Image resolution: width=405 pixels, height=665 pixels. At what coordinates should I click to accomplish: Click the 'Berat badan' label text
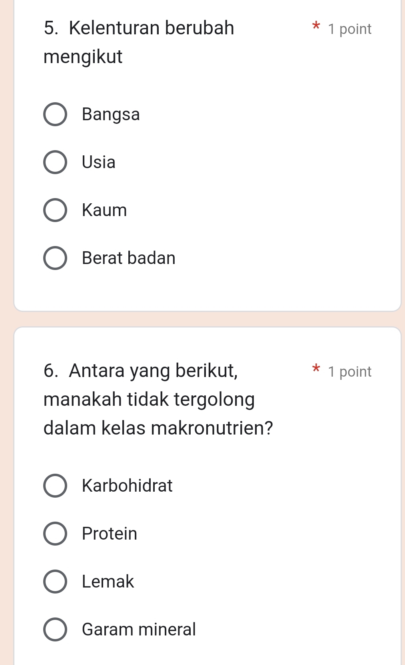[129, 258]
